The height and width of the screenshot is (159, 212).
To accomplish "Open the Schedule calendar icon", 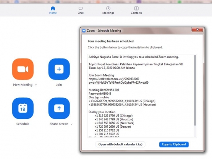I will tap(23, 108).
